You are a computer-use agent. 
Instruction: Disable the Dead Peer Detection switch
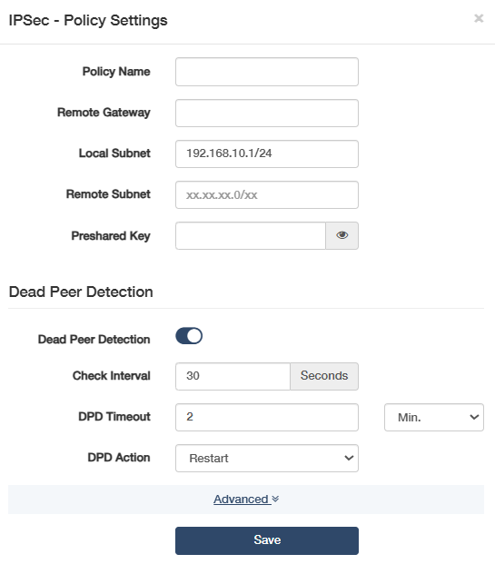pyautogui.click(x=189, y=336)
